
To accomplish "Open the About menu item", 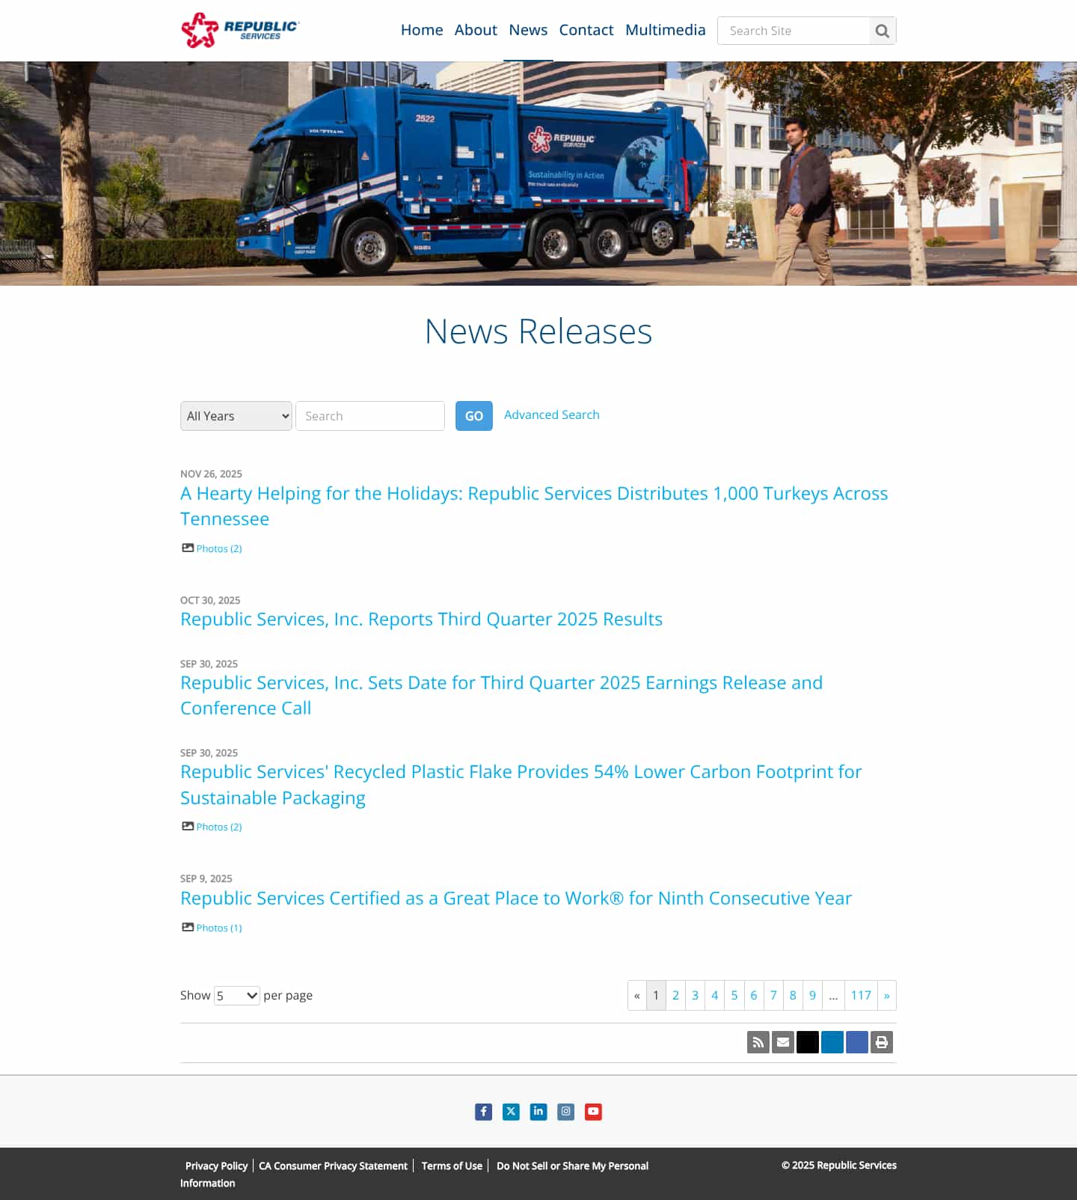I will pyautogui.click(x=476, y=30).
